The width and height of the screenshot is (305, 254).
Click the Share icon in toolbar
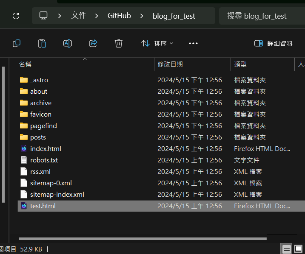click(93, 43)
